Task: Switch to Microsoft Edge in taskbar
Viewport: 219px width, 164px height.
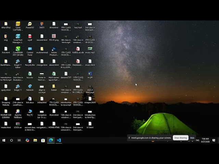Action: (51, 140)
